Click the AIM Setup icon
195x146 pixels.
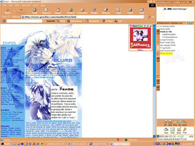pyautogui.click(x=185, y=123)
